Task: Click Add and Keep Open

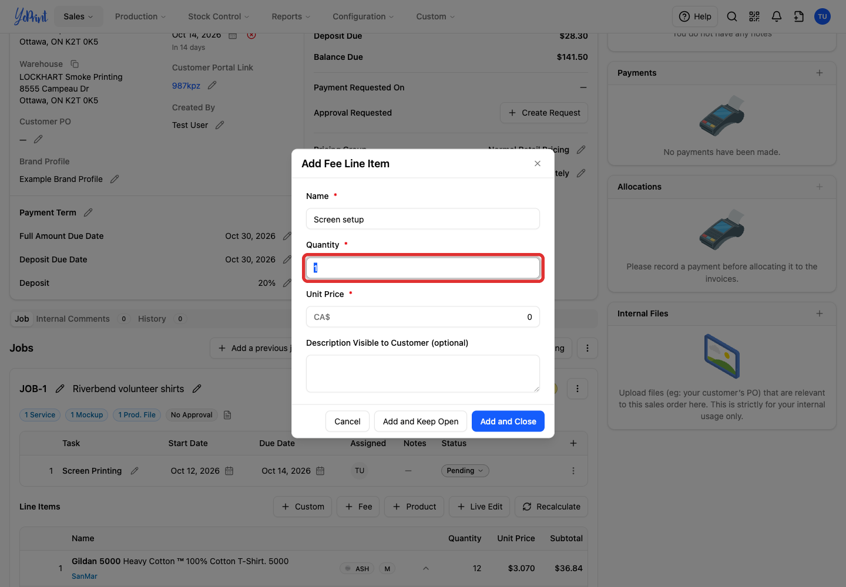Action: click(421, 421)
